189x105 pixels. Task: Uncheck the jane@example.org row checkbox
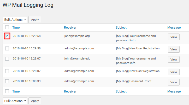[x=7, y=36]
